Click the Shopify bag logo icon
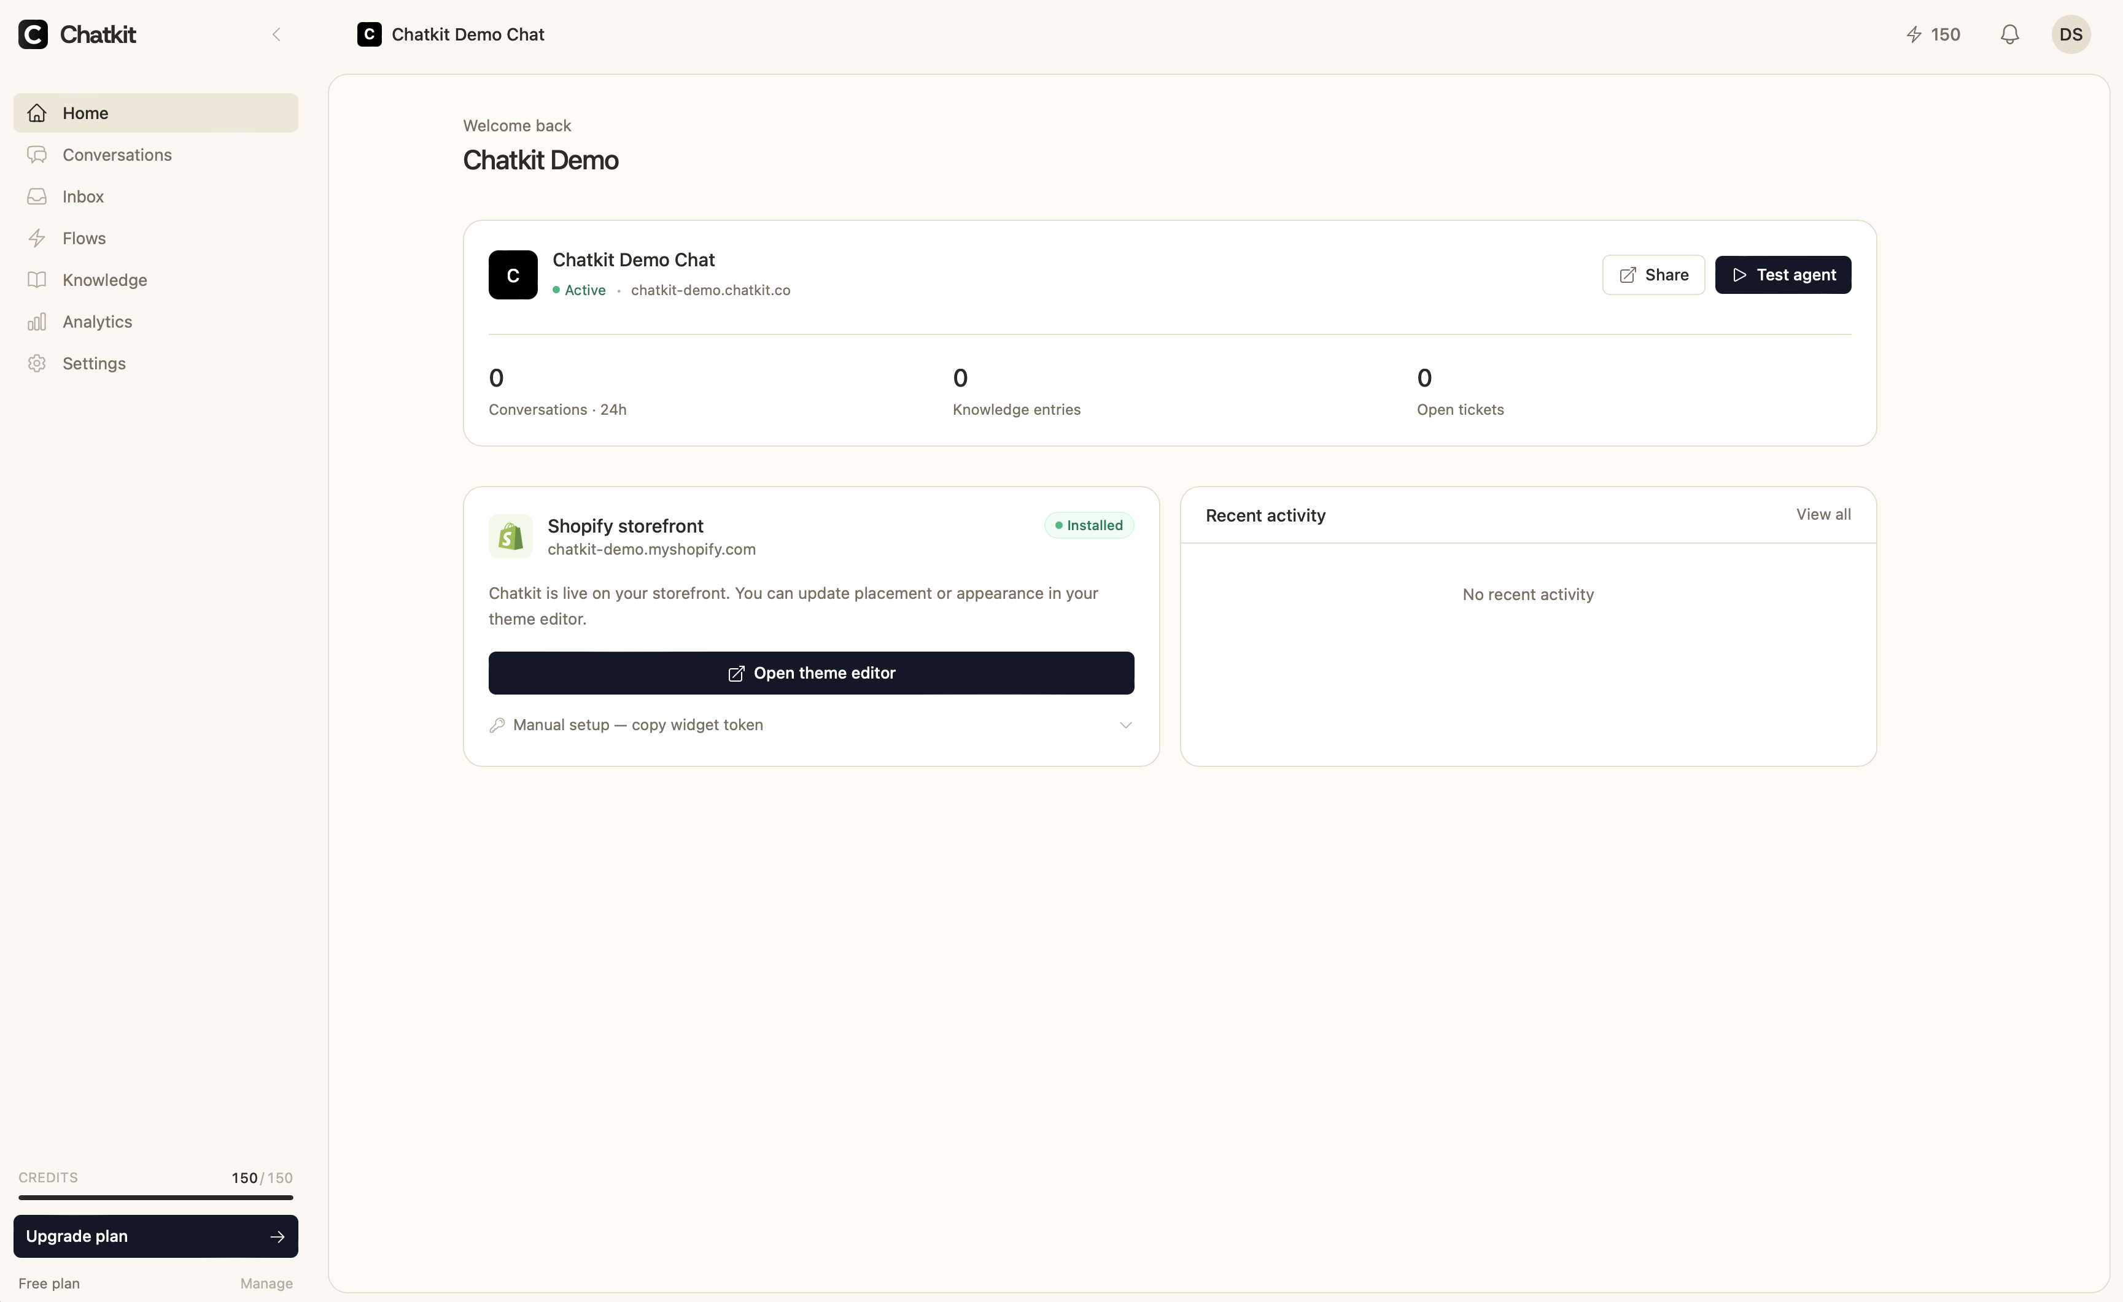The image size is (2123, 1302). [510, 536]
